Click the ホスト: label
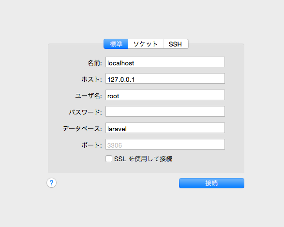 coord(91,79)
